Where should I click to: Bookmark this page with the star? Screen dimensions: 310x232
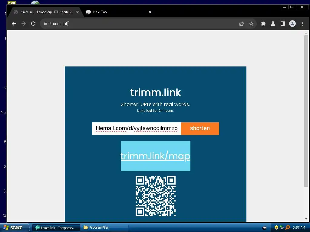coord(251,24)
